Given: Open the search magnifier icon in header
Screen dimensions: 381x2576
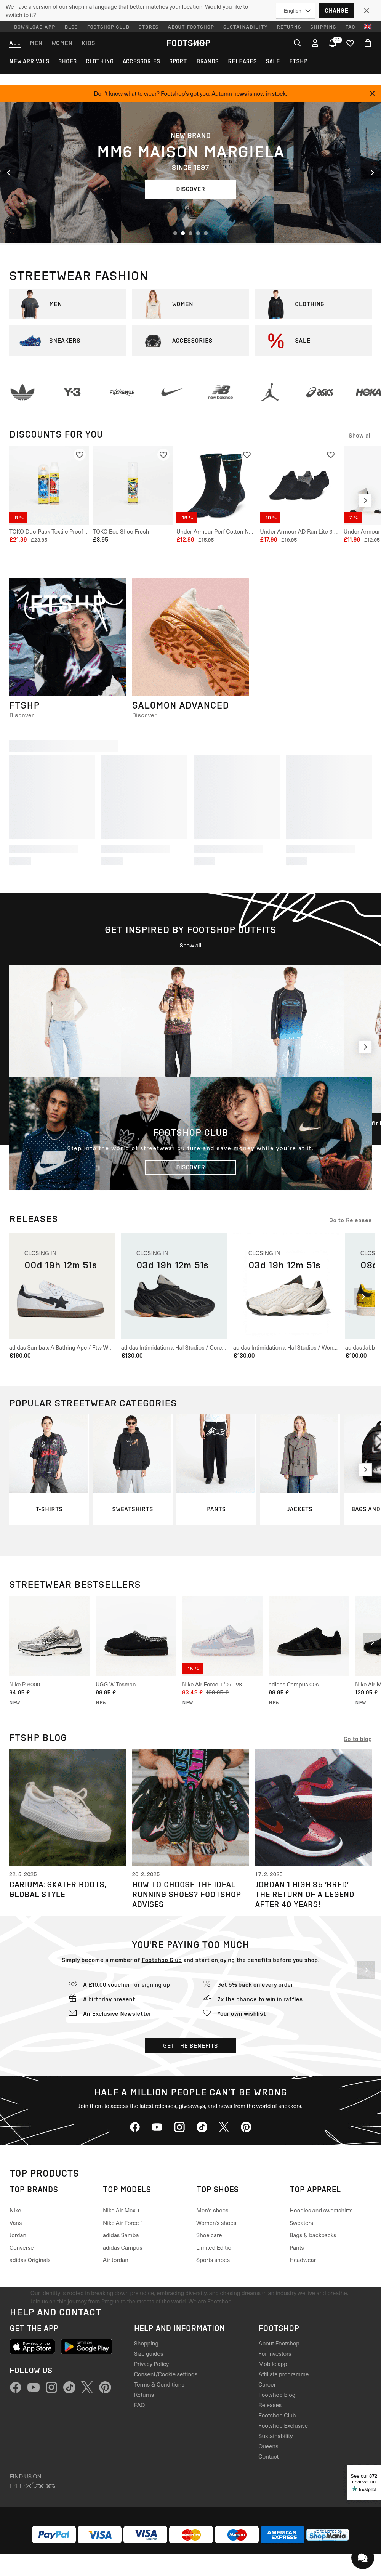Looking at the screenshot, I should pos(297,43).
